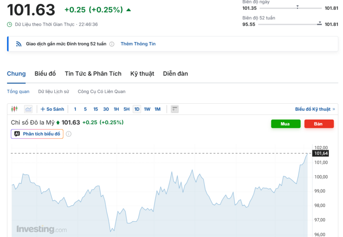
Task: Click the AI badge in Phân tích biểu đồ
Action: (x=17, y=134)
